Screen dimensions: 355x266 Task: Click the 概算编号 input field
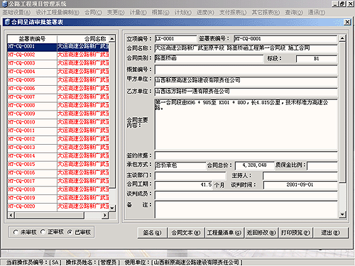pos(246,70)
